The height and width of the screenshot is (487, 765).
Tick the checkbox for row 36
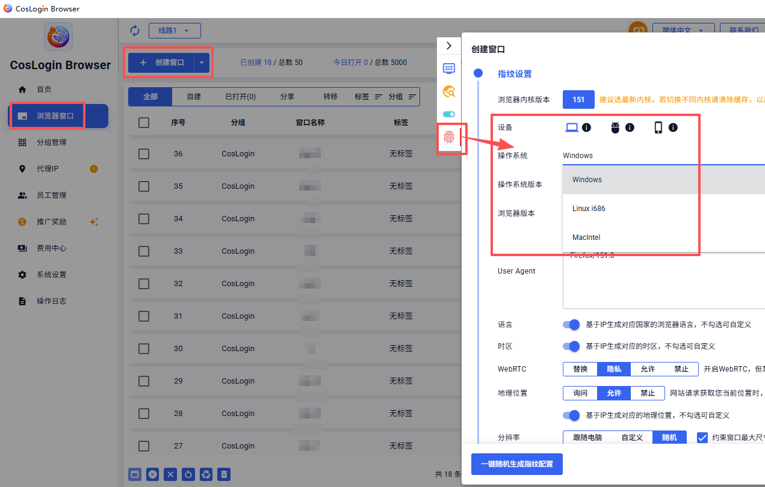[x=144, y=154]
